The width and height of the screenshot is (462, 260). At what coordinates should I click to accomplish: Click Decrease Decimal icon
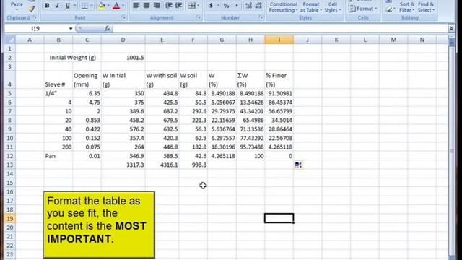point(258,6)
